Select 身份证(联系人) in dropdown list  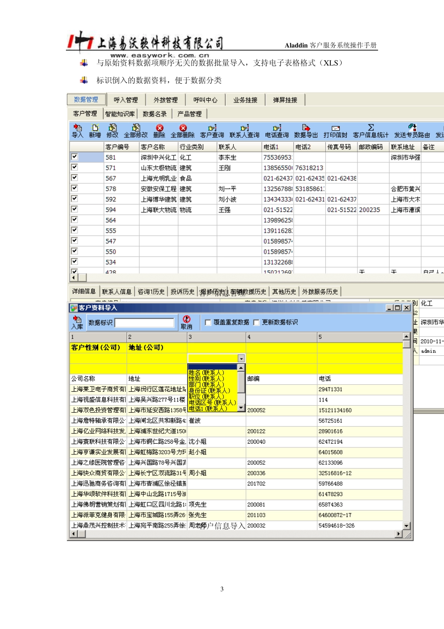pos(209,391)
